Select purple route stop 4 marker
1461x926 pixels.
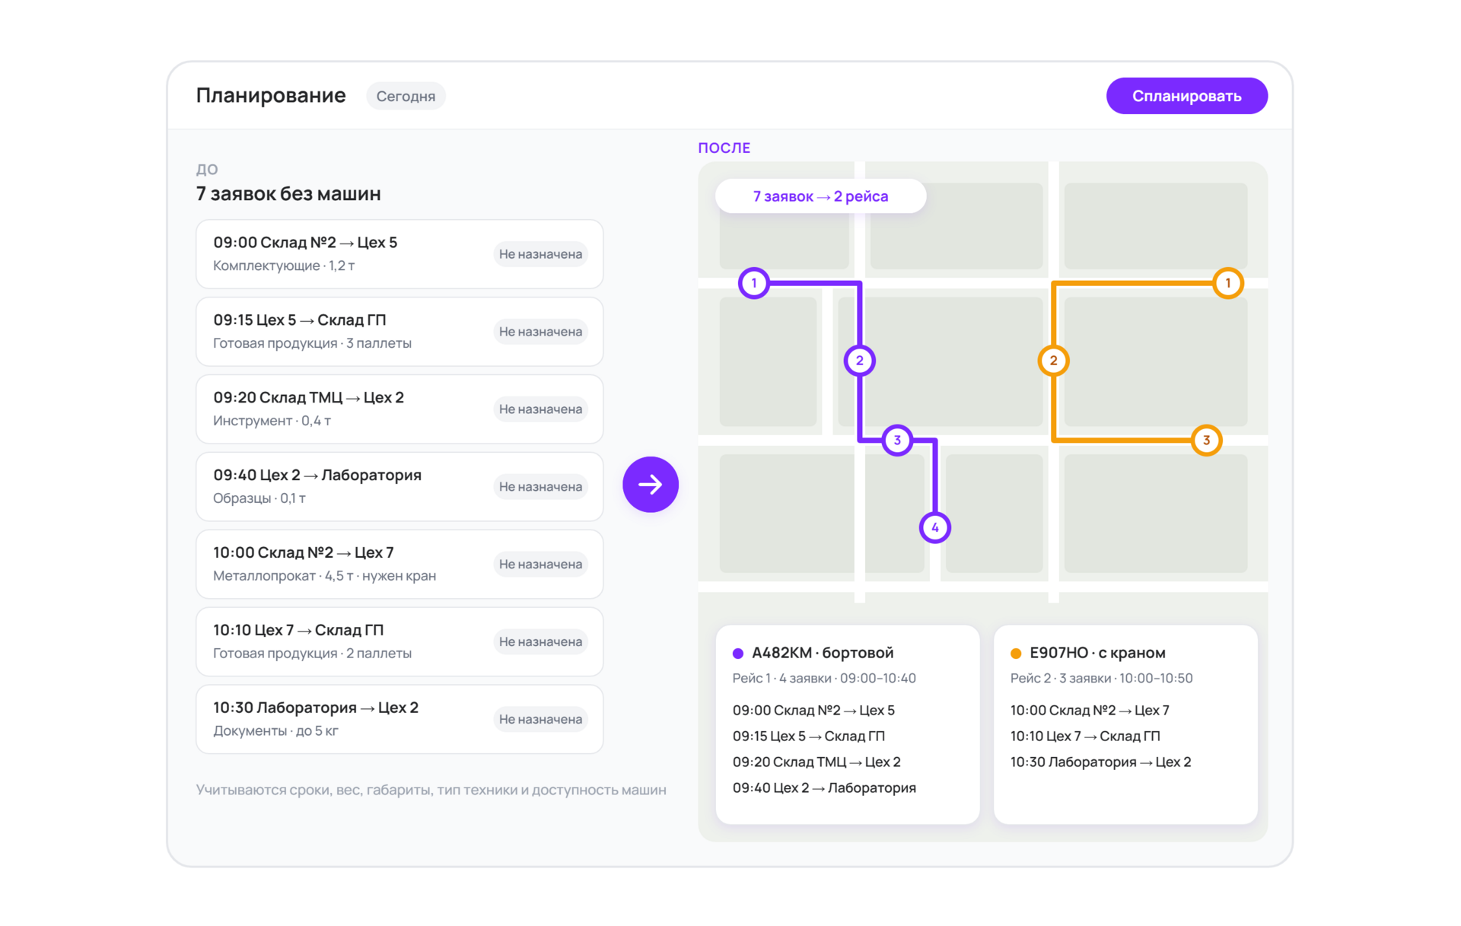tap(935, 527)
